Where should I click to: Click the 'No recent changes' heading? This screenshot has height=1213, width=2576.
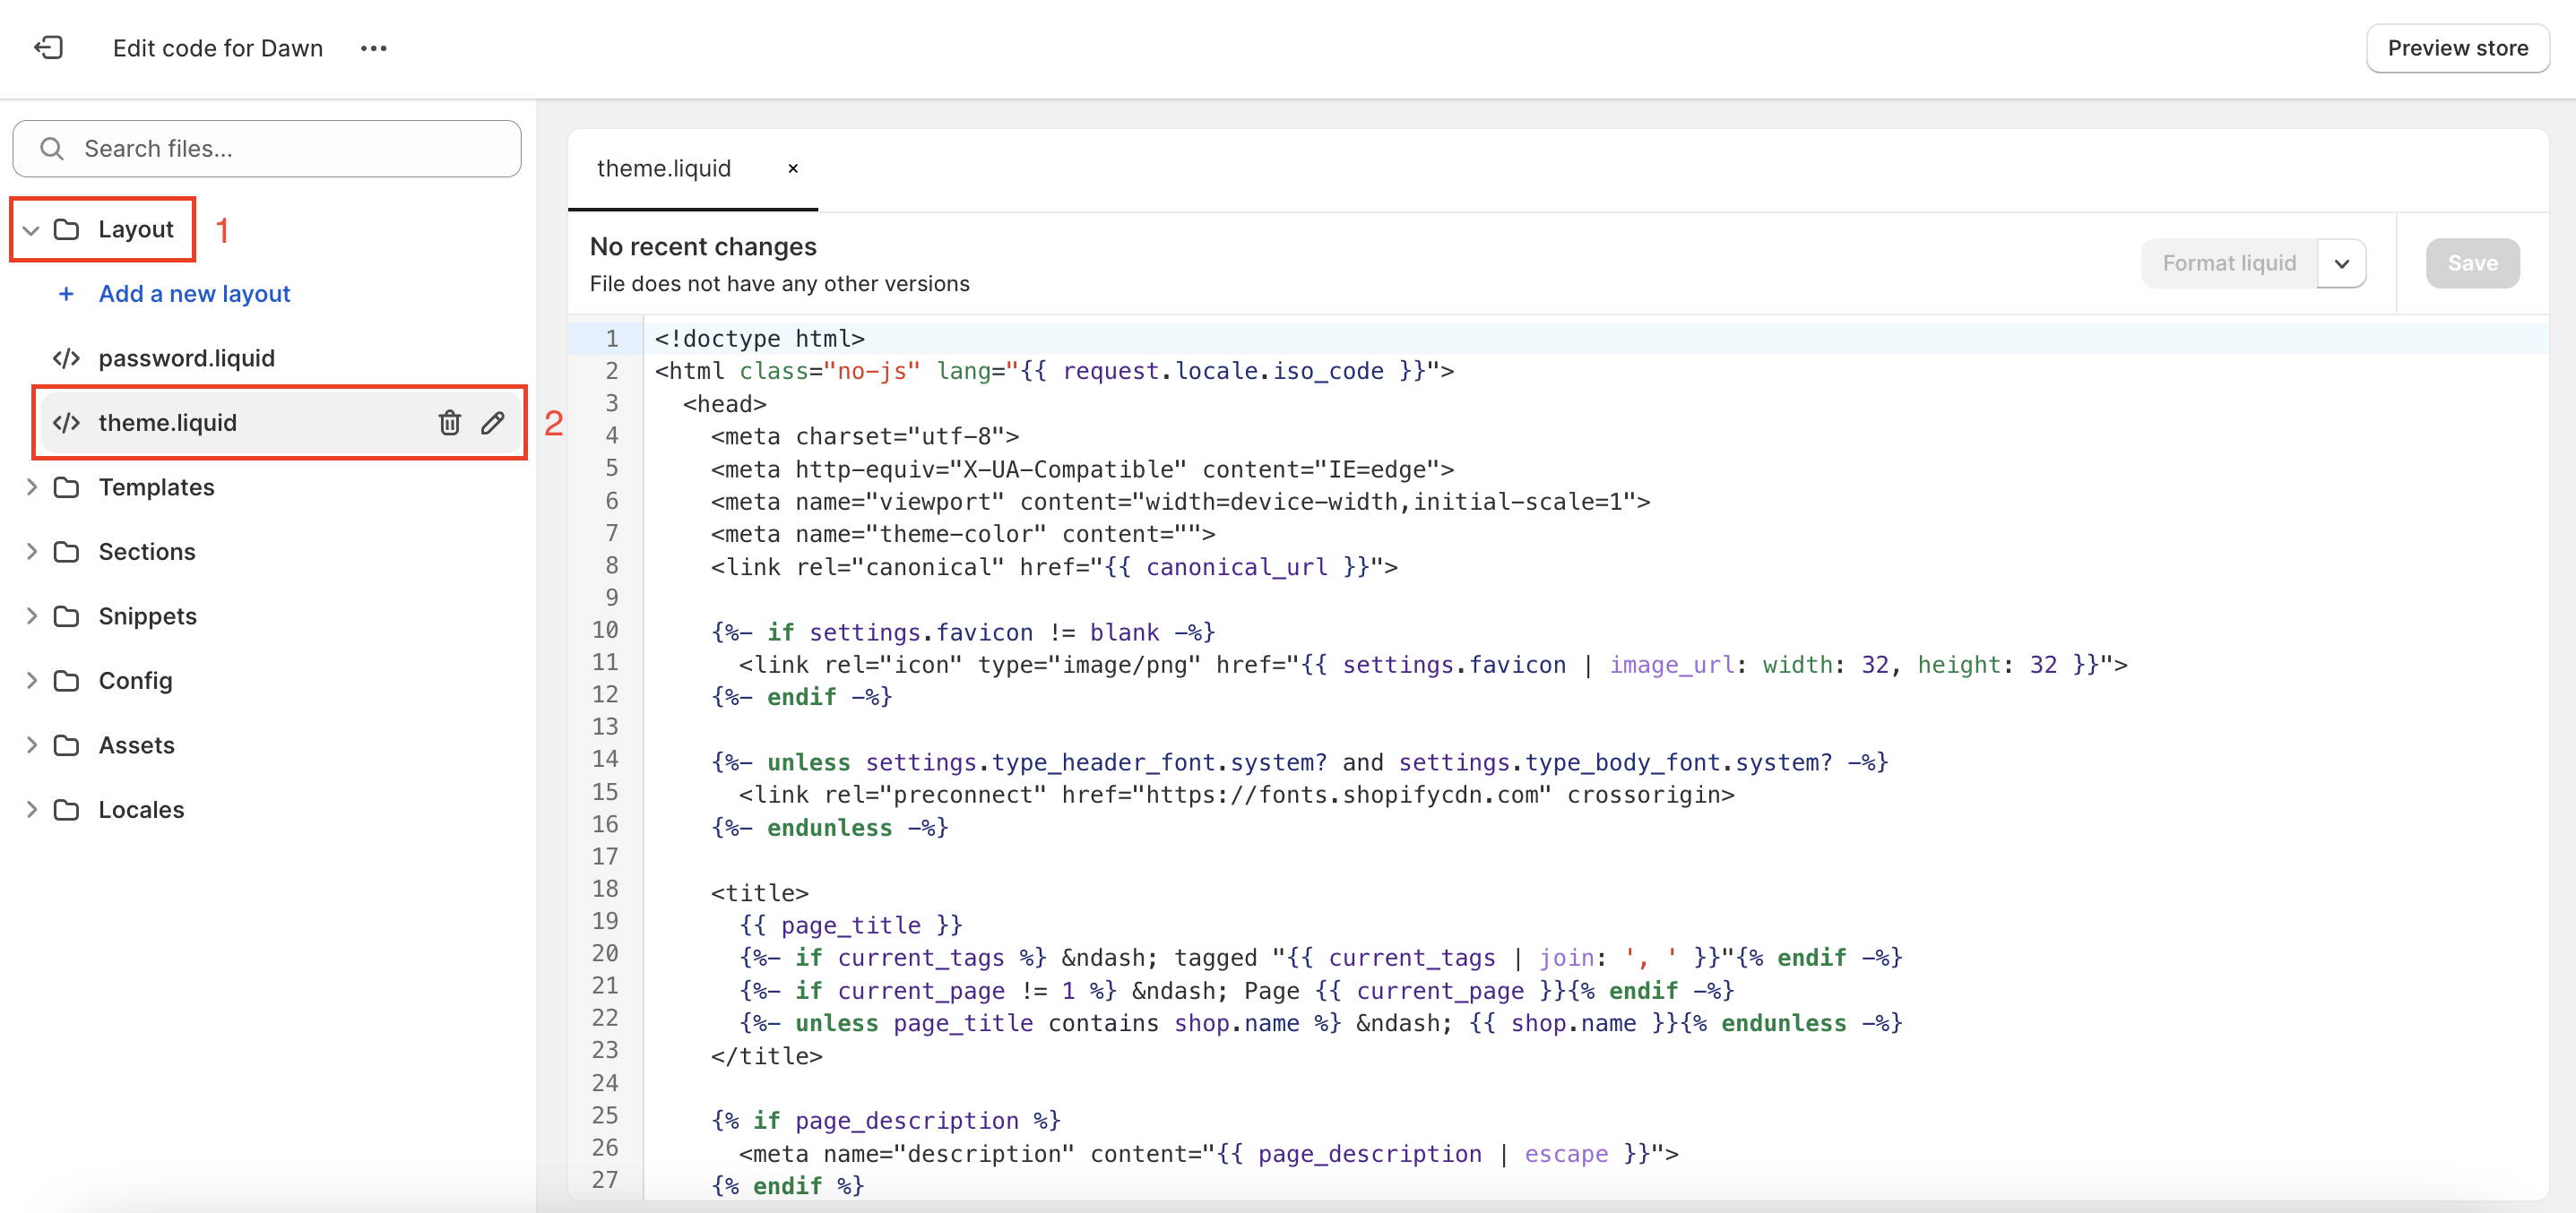click(x=703, y=246)
